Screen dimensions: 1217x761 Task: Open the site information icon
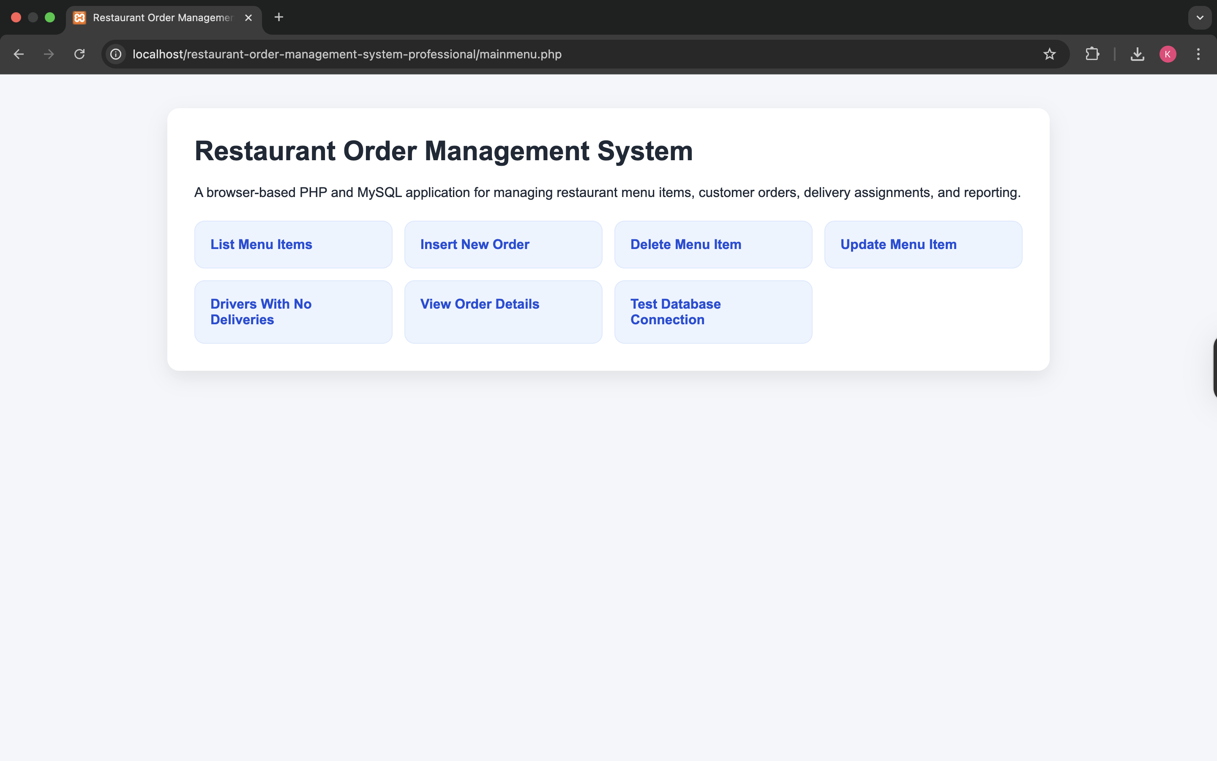[116, 55]
